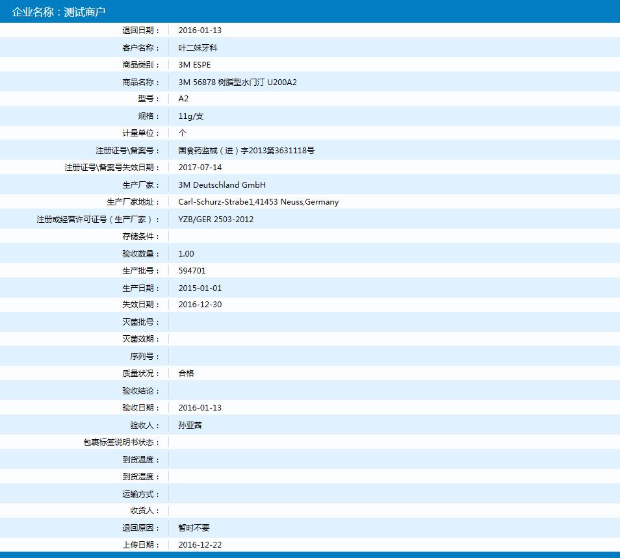Click the 商品类别 label
The height and width of the screenshot is (558, 620).
point(140,65)
